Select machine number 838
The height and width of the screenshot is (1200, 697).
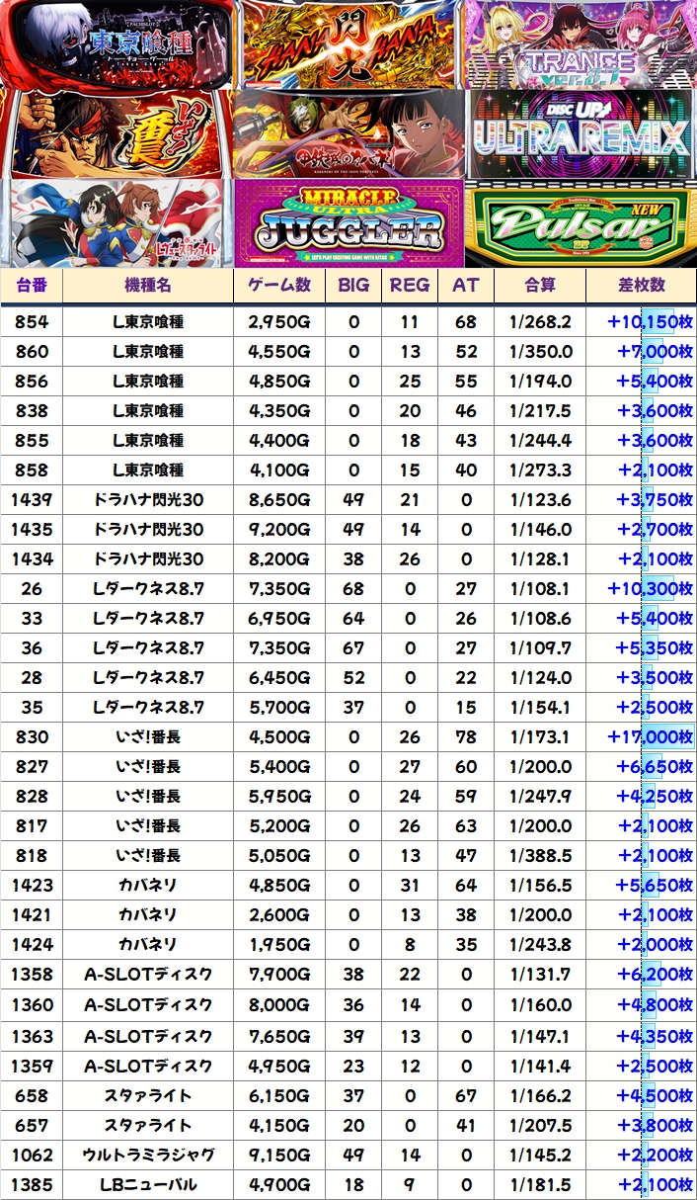pyautogui.click(x=32, y=410)
